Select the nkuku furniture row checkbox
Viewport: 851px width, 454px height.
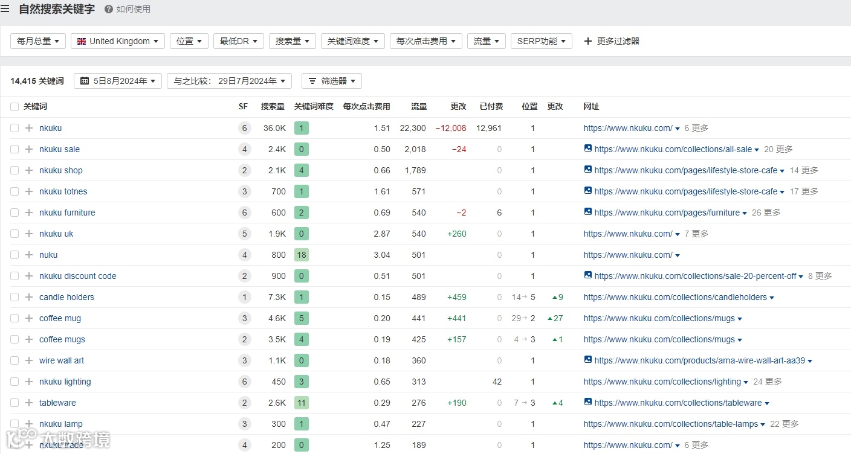click(x=15, y=213)
